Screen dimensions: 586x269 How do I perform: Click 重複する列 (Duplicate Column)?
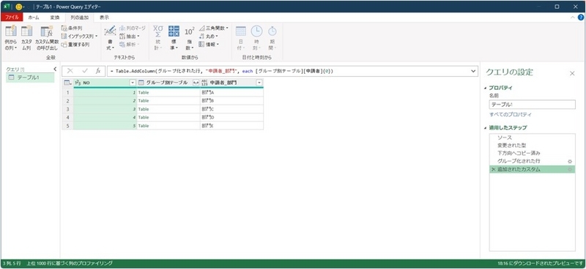75,45
